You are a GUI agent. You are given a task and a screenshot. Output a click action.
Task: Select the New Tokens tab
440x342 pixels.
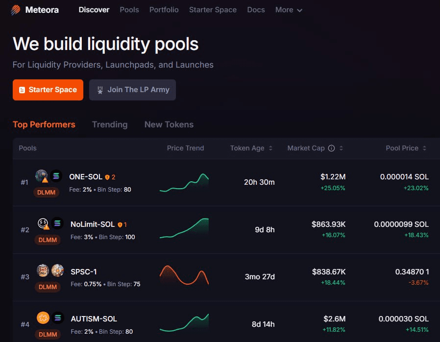pyautogui.click(x=169, y=124)
